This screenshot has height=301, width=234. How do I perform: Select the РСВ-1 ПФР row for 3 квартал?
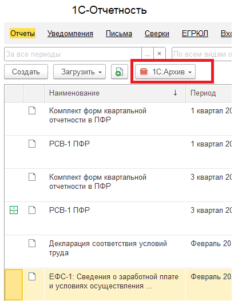(x=118, y=218)
